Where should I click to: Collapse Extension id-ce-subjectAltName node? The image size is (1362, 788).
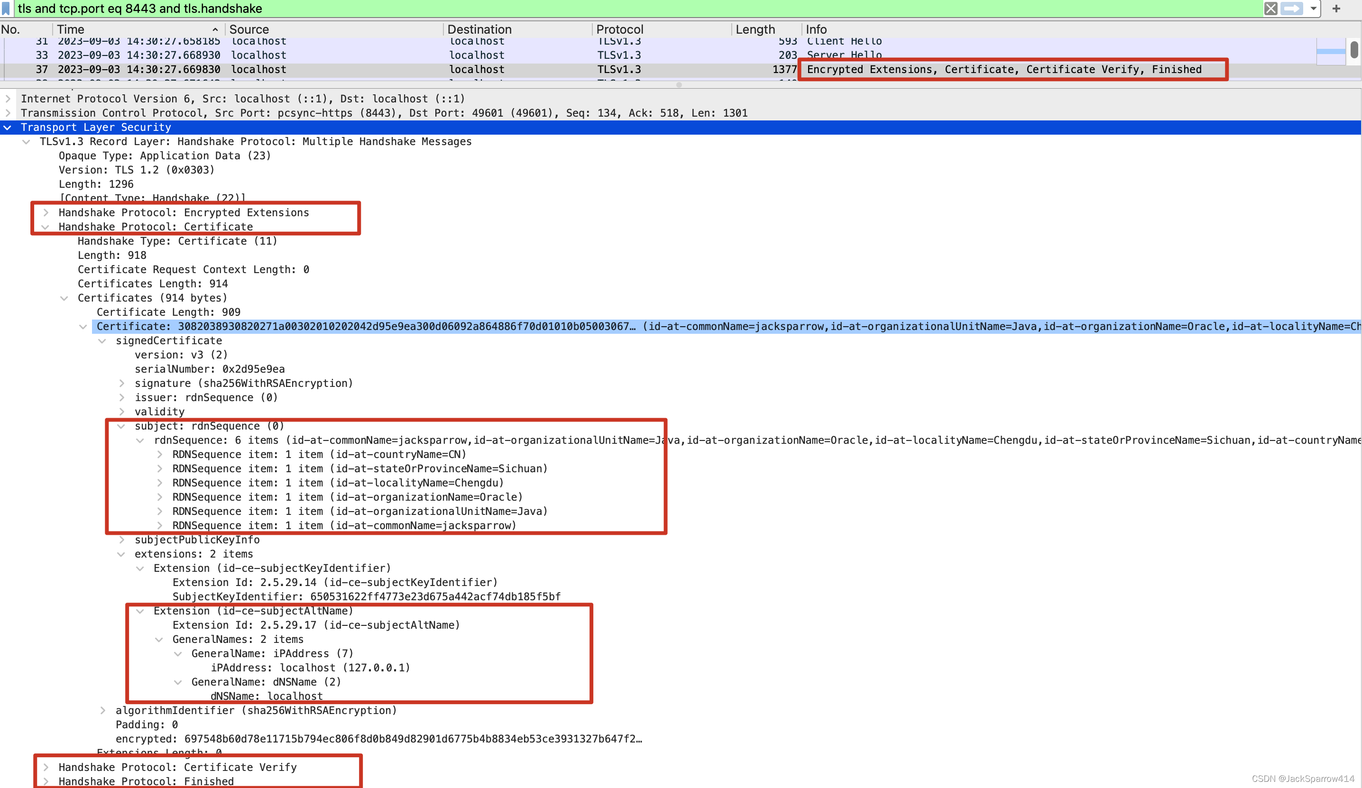pyautogui.click(x=140, y=611)
